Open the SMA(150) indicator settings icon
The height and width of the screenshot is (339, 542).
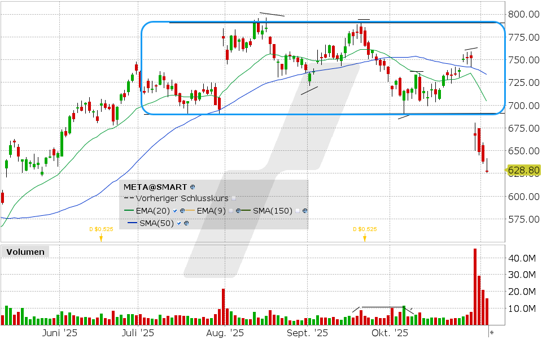coord(305,211)
